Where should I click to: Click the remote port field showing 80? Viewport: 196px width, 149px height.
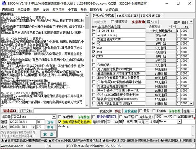[41, 122]
